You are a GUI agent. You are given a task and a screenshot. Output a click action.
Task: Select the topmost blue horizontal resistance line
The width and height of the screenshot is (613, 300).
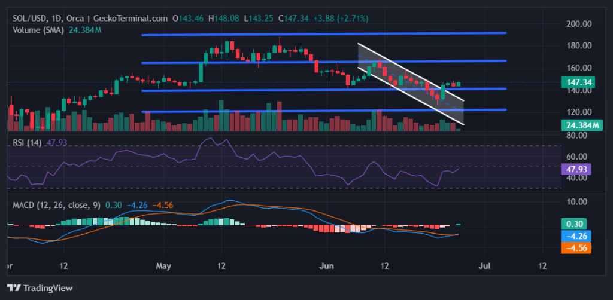(323, 34)
